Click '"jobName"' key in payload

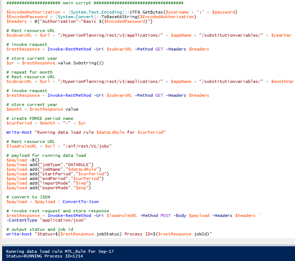coord(52,169)
